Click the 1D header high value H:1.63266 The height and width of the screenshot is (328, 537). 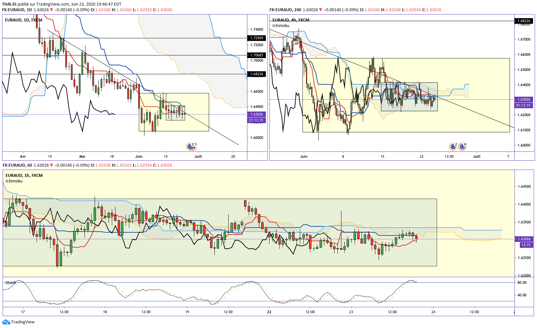[x=122, y=10]
